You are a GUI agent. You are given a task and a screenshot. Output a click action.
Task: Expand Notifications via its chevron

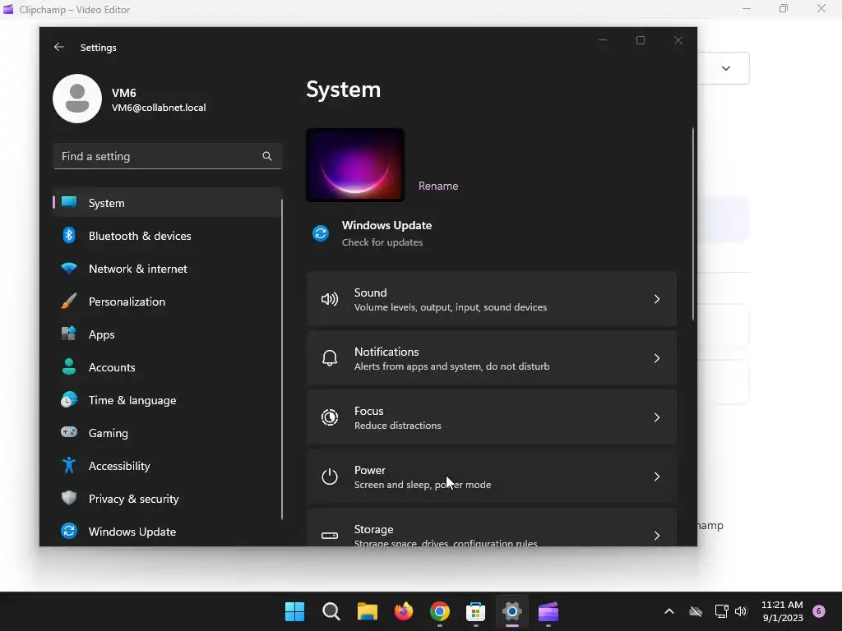point(657,358)
